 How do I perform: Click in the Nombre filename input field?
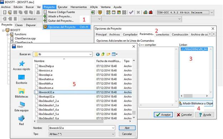pos(80,128)
